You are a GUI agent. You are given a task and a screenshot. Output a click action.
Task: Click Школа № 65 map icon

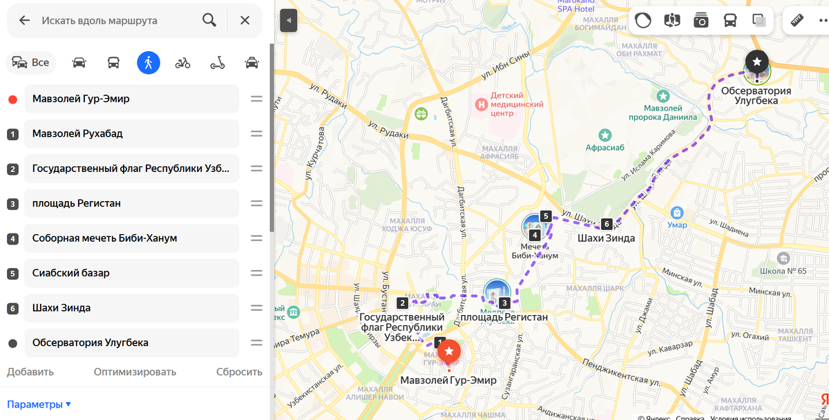coord(783,258)
